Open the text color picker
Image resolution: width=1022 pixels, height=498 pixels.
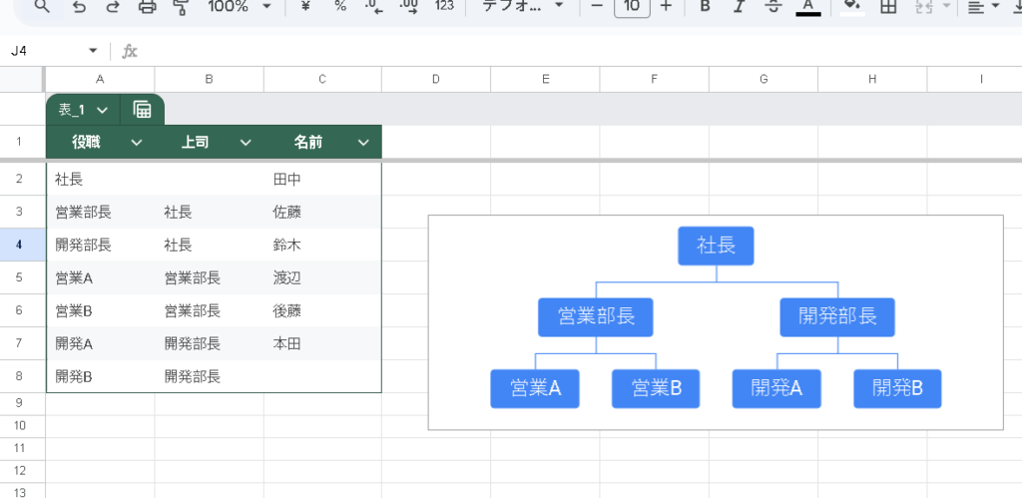pos(808,6)
